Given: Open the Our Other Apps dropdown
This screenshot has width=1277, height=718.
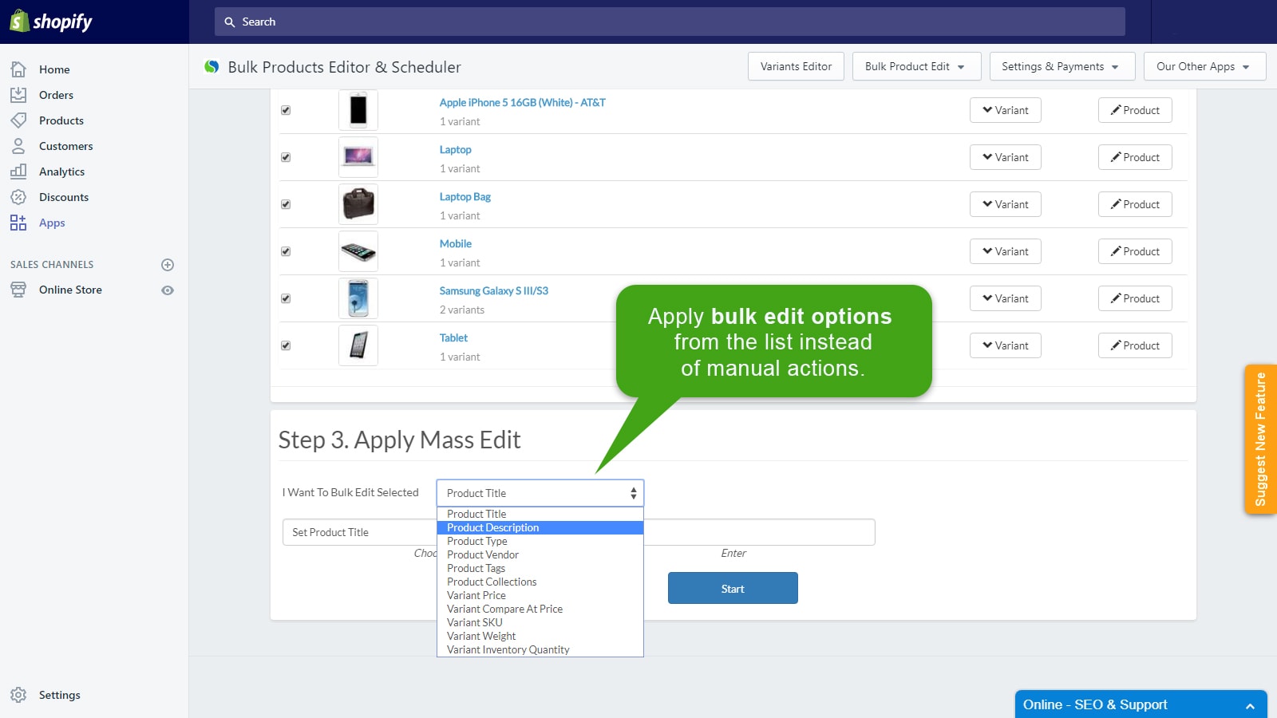Looking at the screenshot, I should pyautogui.click(x=1205, y=66).
